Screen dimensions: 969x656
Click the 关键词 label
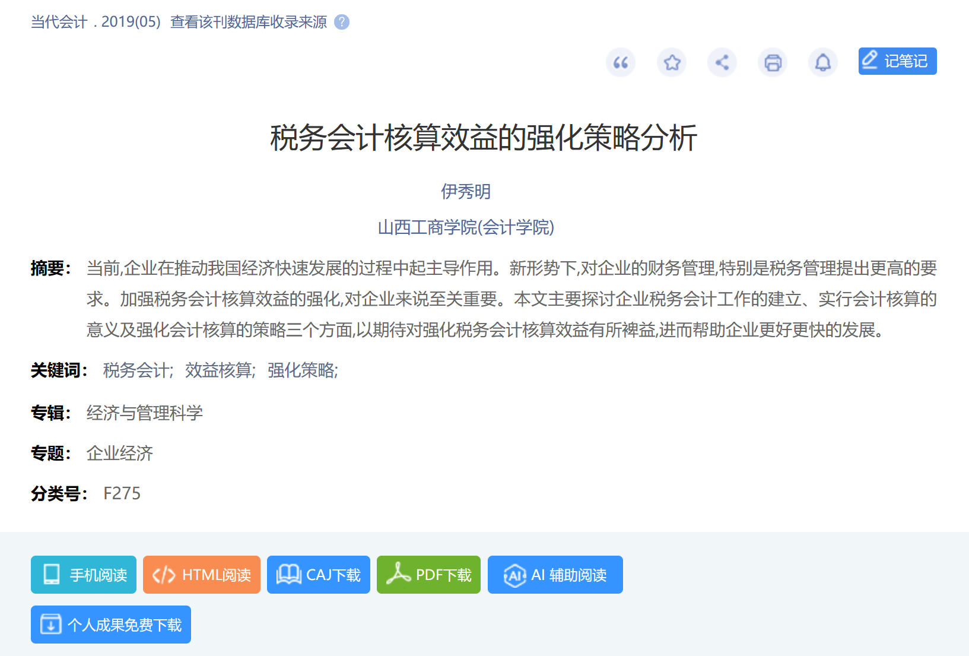pos(59,370)
